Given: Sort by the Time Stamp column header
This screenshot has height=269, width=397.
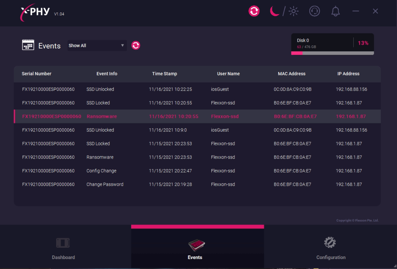Looking at the screenshot, I should [x=164, y=74].
